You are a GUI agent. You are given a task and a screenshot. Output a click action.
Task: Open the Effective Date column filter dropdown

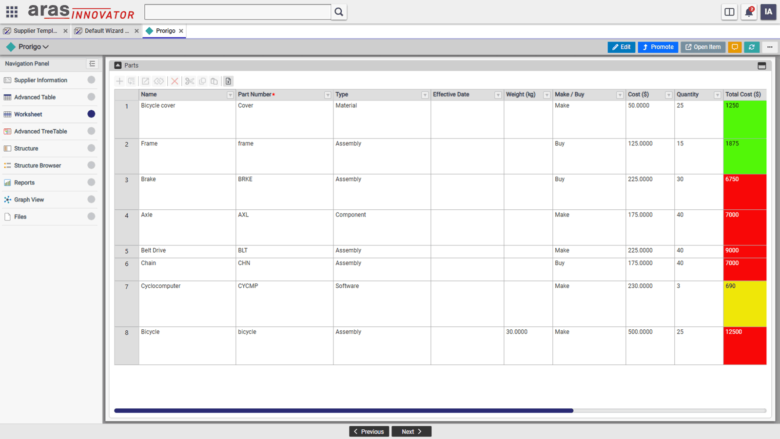498,95
